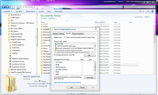
Task: Click Cancel button in Properties dialog
Action: pyautogui.click(x=82, y=87)
